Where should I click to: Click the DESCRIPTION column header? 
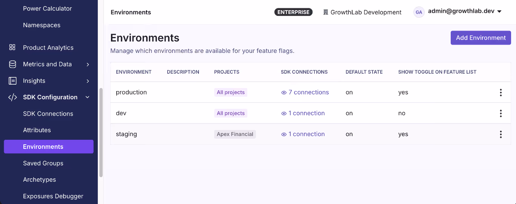coord(183,72)
